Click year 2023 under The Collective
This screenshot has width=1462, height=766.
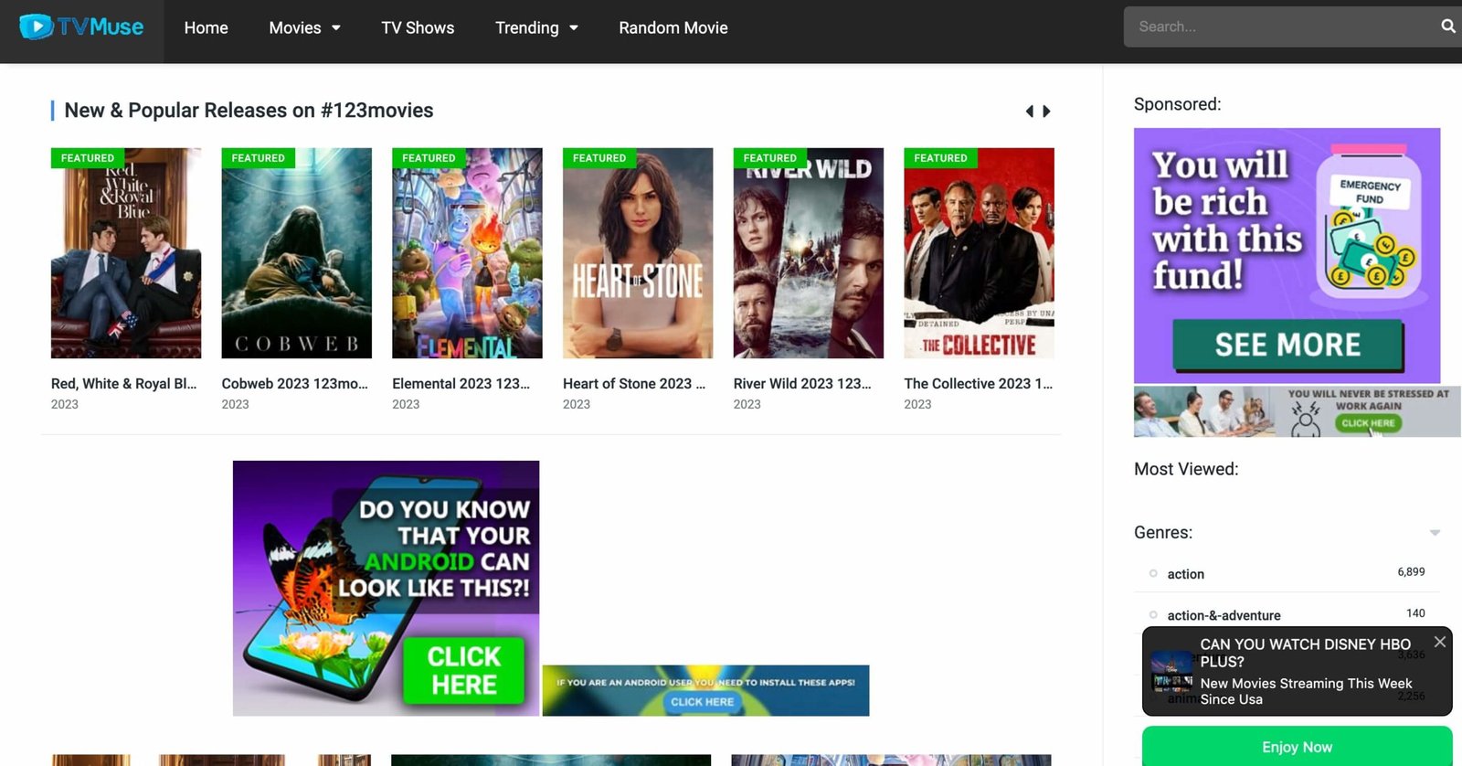pyautogui.click(x=917, y=404)
